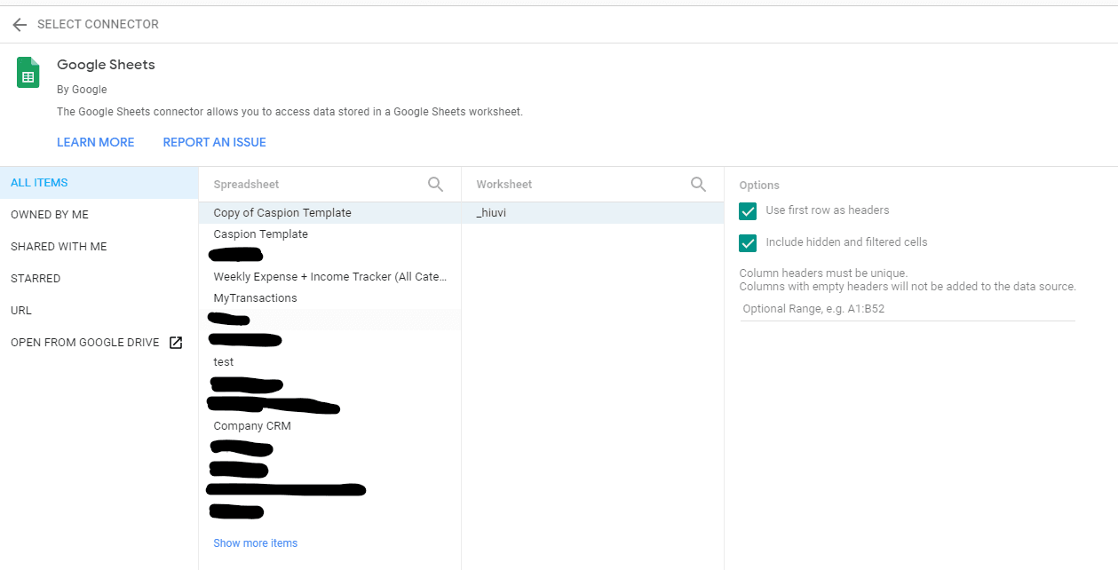
Task: Select the Company CRM spreadsheet
Action: [x=329, y=426]
